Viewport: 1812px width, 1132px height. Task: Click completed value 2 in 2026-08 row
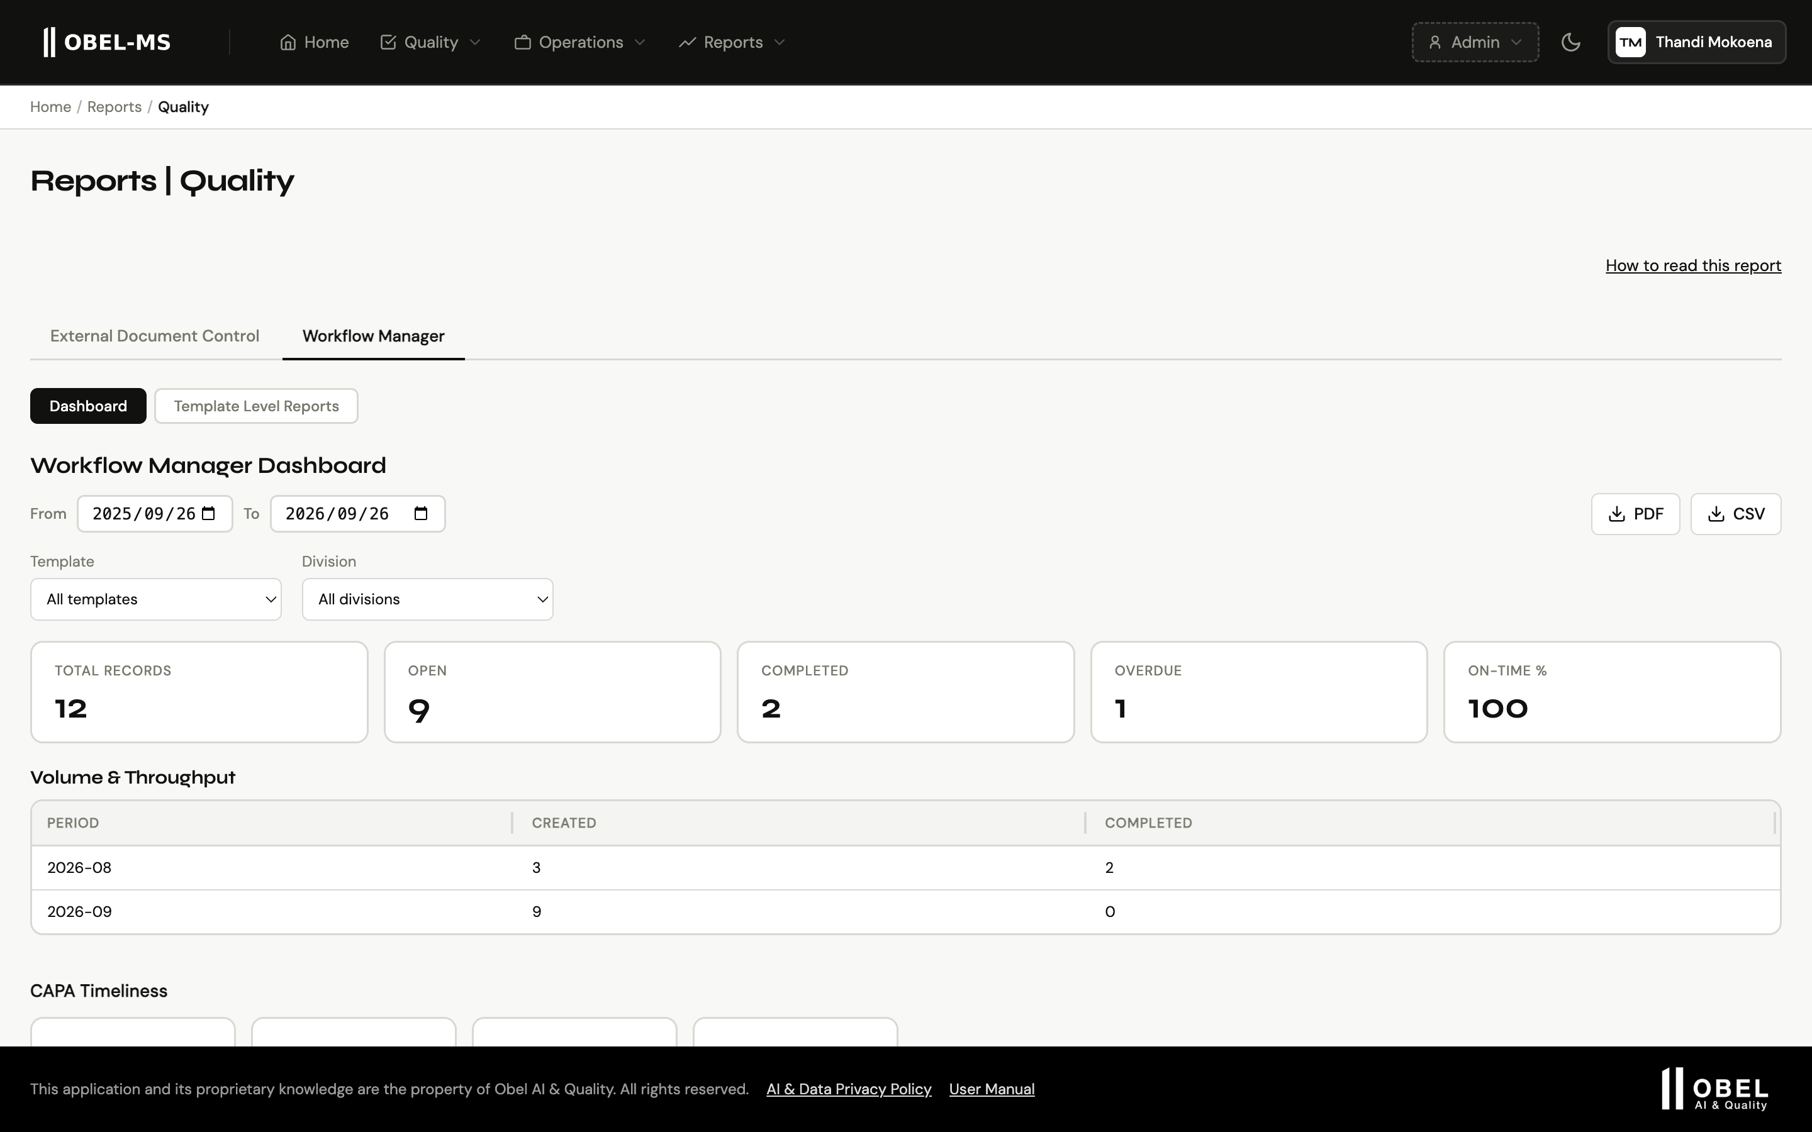1110,868
